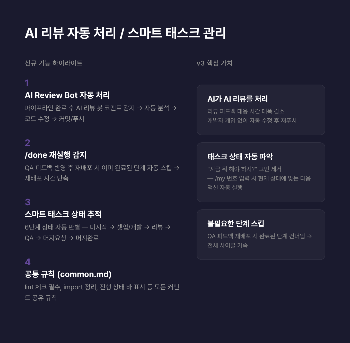Click the purple number 1 marker
This screenshot has height=343, width=350.
tap(27, 83)
